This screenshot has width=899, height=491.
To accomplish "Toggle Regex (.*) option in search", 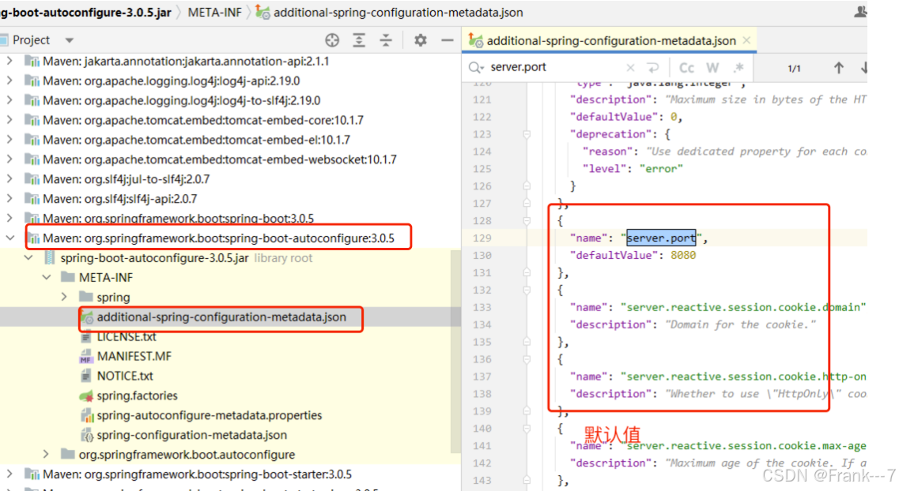I will (x=738, y=68).
